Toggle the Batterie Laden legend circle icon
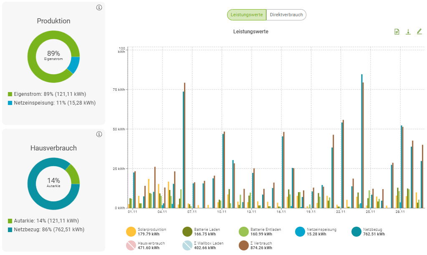The image size is (427, 255). point(187,232)
